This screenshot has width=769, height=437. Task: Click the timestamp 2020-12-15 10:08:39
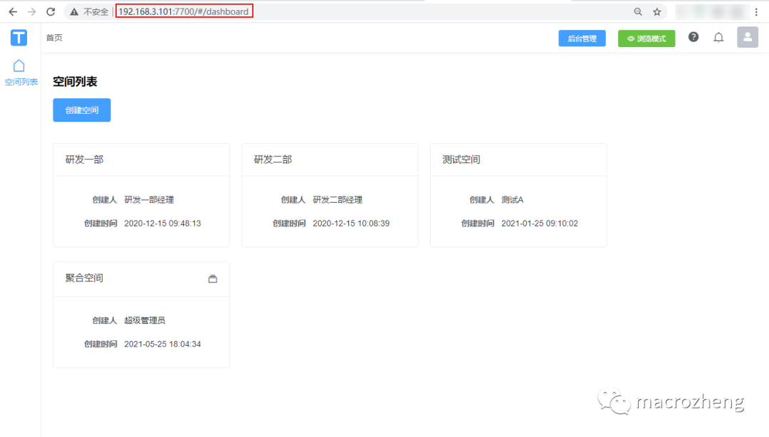tap(351, 223)
